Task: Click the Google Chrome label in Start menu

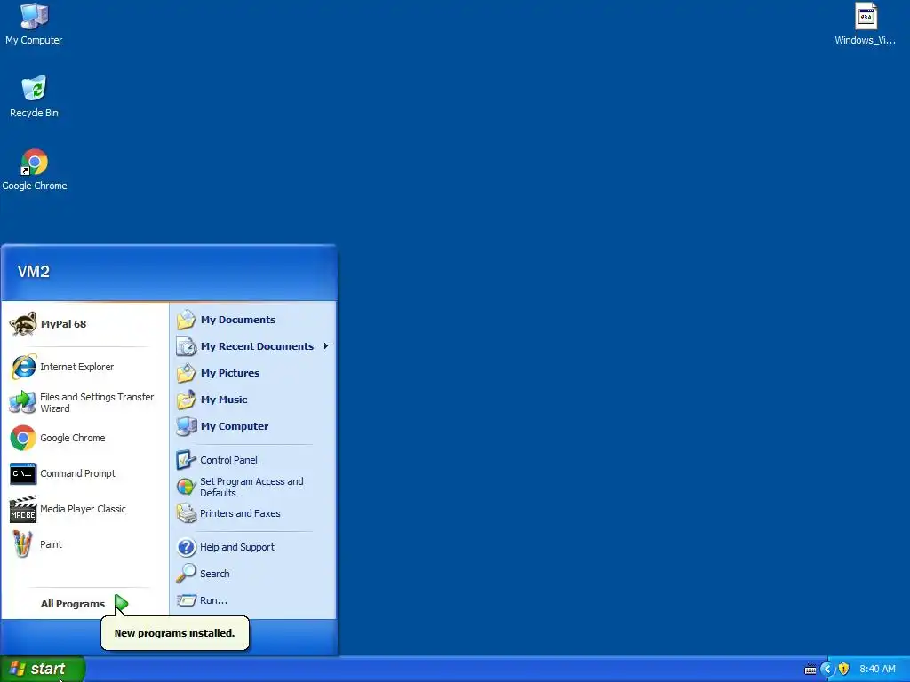Action: tap(73, 438)
